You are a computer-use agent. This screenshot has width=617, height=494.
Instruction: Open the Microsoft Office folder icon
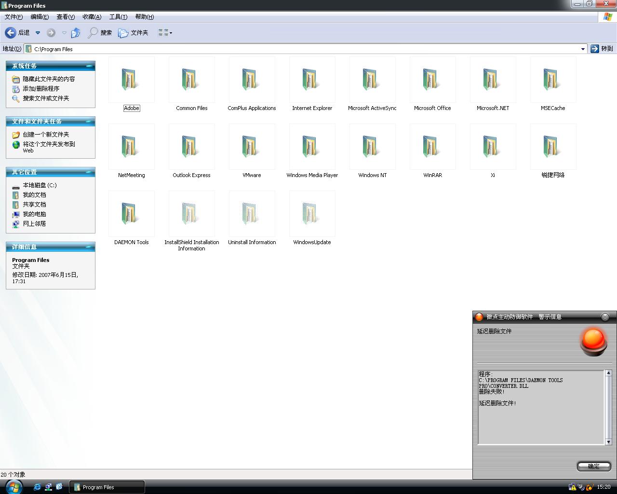tap(432, 80)
